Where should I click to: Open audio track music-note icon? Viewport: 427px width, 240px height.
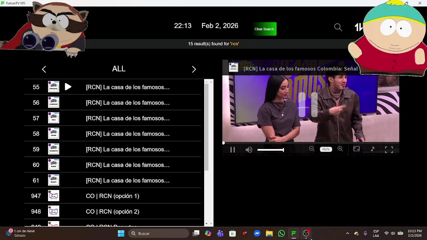373,149
